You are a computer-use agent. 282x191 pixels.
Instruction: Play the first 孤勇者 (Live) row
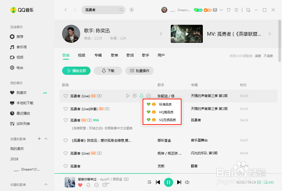(128, 96)
